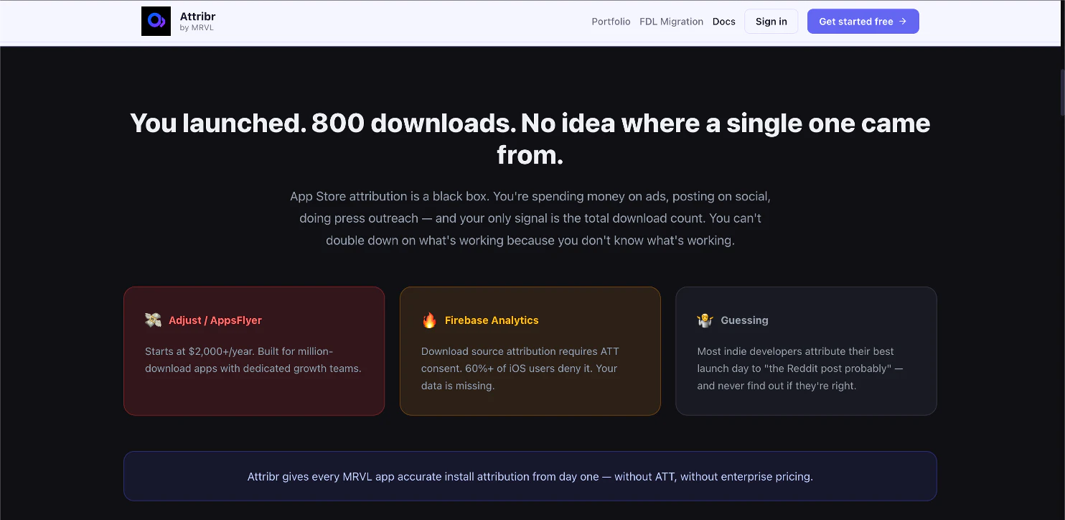Click the shrugging emoji on Guessing card
This screenshot has height=520, width=1065.
point(705,320)
